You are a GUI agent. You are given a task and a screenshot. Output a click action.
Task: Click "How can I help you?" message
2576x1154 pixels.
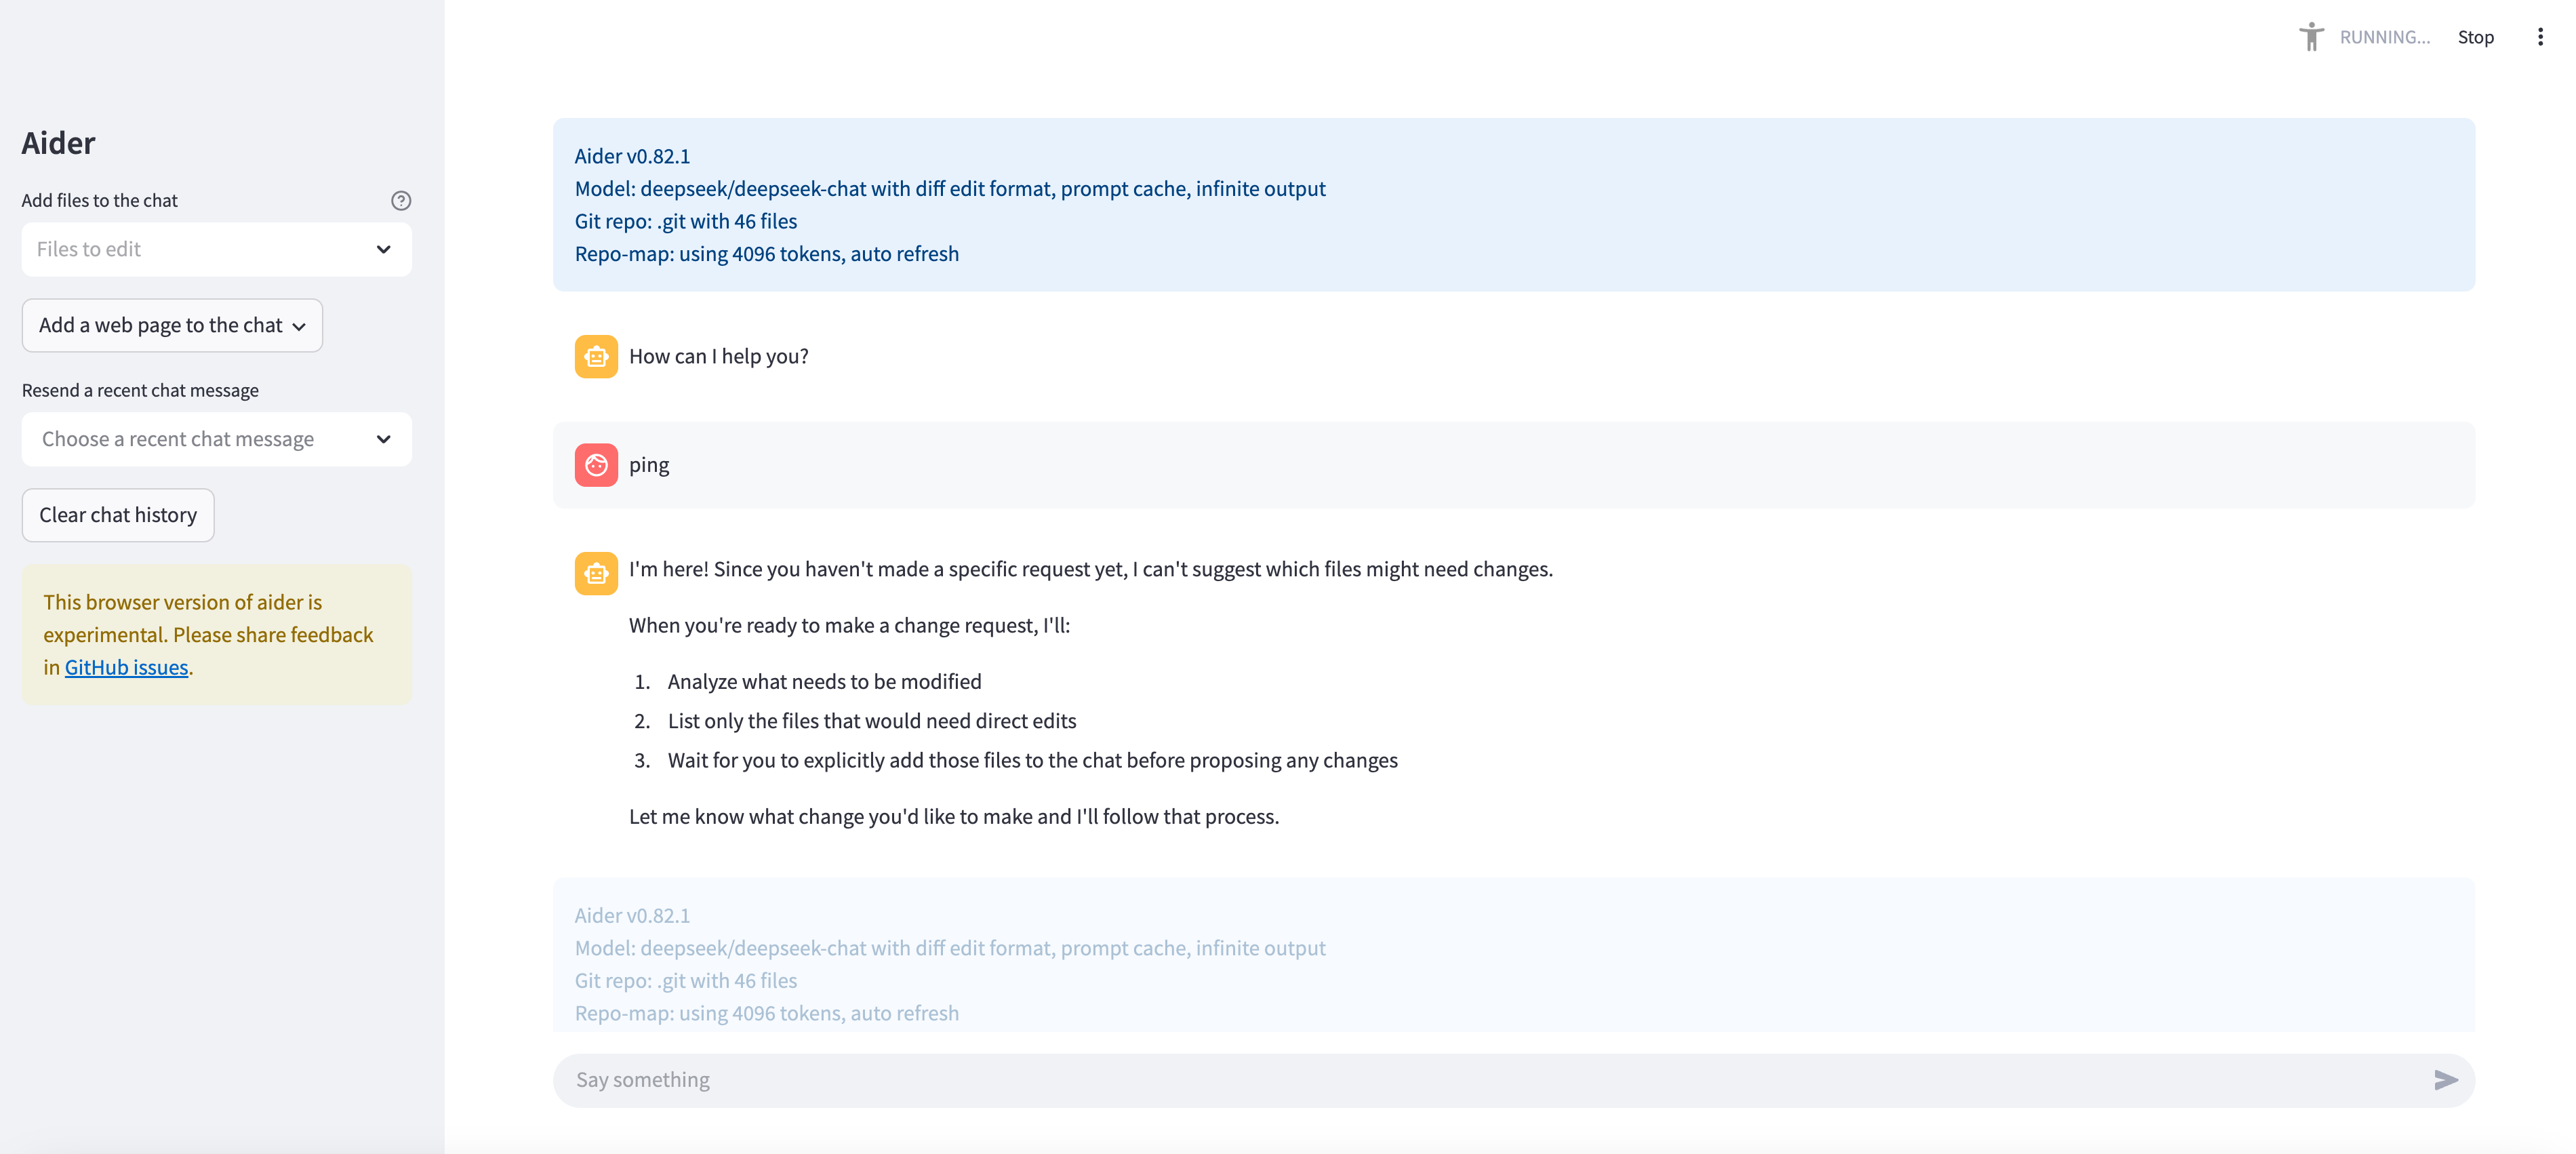pyautogui.click(x=719, y=357)
